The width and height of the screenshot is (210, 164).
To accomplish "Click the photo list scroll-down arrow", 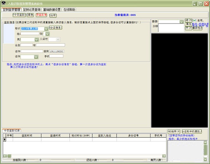I will (205, 159).
